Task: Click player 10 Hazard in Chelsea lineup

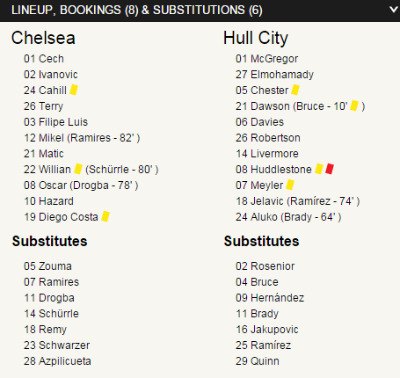Action: [48, 201]
